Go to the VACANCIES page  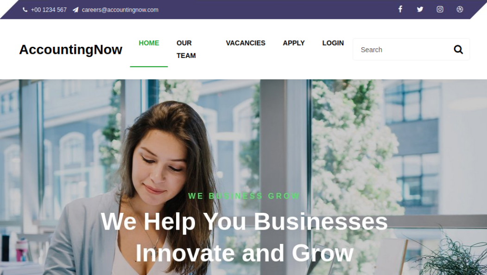click(246, 43)
